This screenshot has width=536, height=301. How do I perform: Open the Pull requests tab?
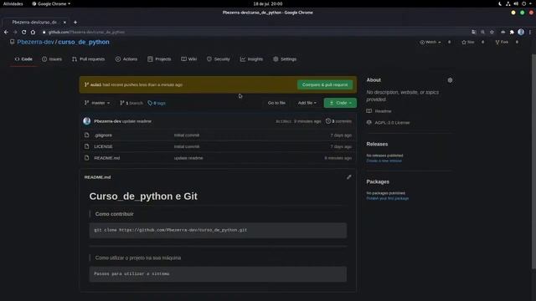pos(89,59)
